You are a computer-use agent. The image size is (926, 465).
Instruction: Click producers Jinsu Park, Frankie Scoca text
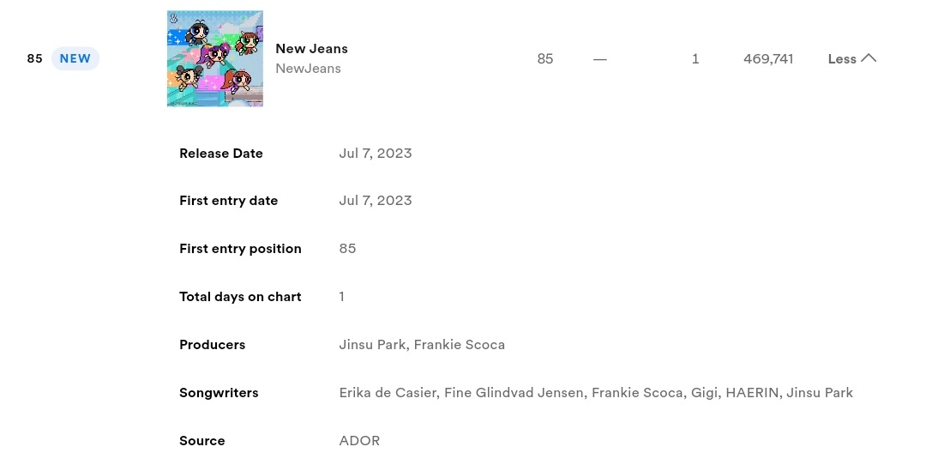click(422, 345)
